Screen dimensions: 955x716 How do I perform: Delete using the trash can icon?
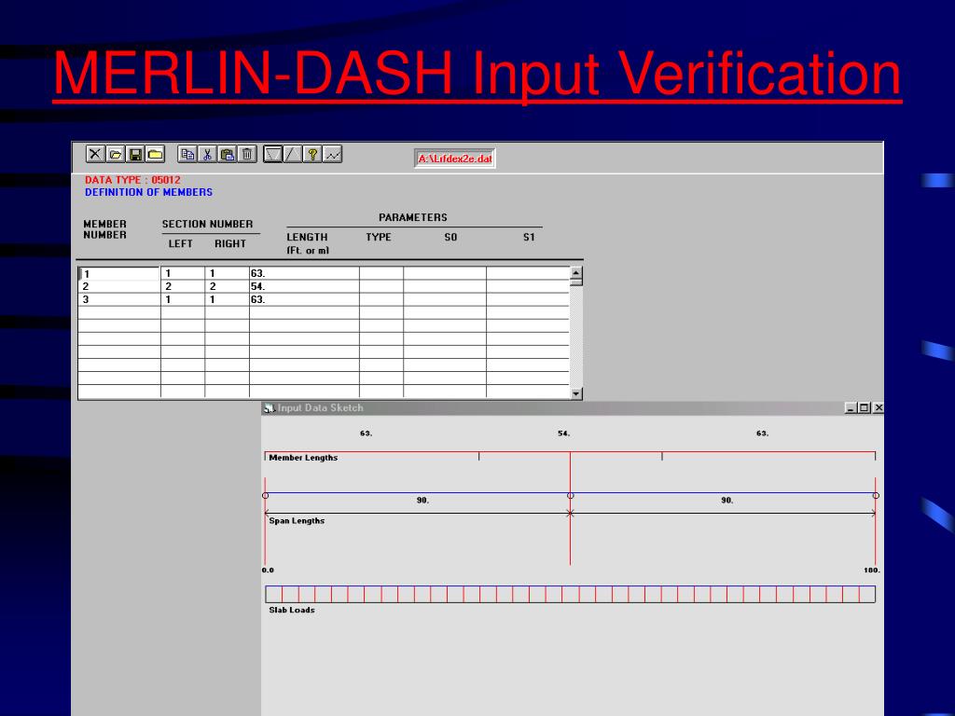(247, 154)
